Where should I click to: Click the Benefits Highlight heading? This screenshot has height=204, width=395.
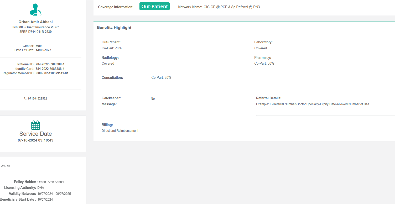[114, 28]
